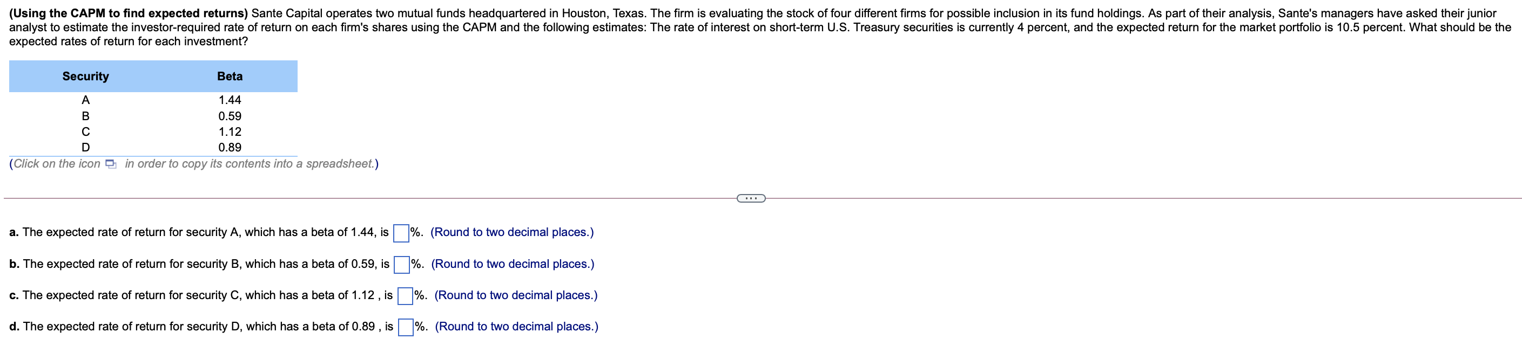The height and width of the screenshot is (346, 1522).
Task: Collapse the problem statement using the ellipsis button
Action: point(751,199)
